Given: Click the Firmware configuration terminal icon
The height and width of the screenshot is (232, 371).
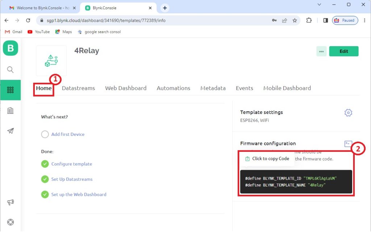Looking at the screenshot, I should pyautogui.click(x=348, y=144).
